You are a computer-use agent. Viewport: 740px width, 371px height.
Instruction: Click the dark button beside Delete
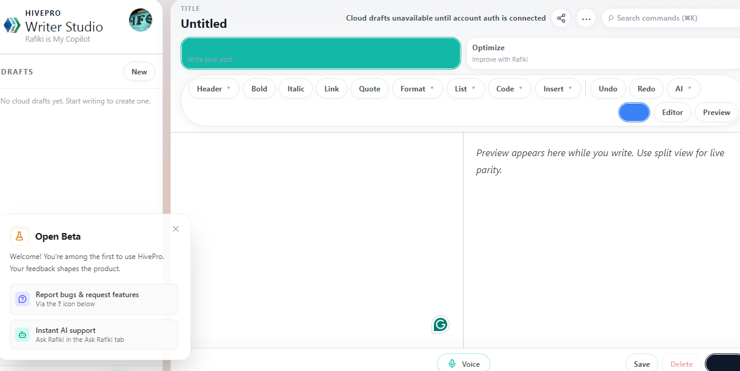click(x=722, y=363)
